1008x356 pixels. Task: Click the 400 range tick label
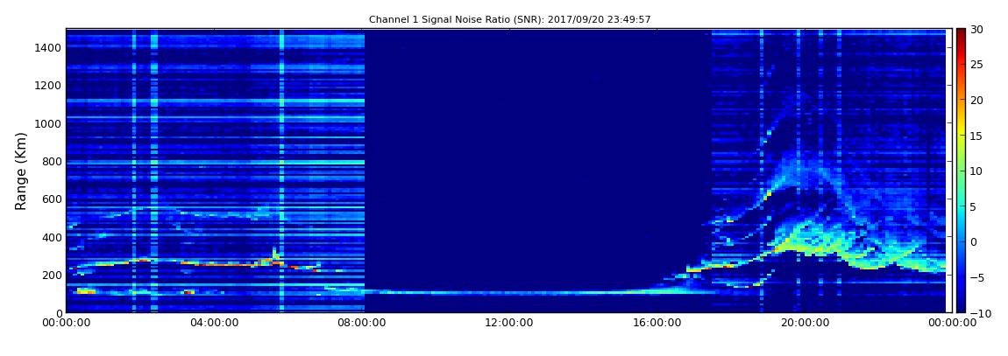(x=51, y=237)
